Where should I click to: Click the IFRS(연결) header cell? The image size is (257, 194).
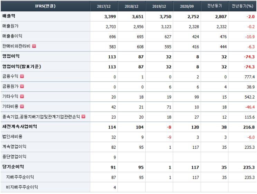click(45, 6)
